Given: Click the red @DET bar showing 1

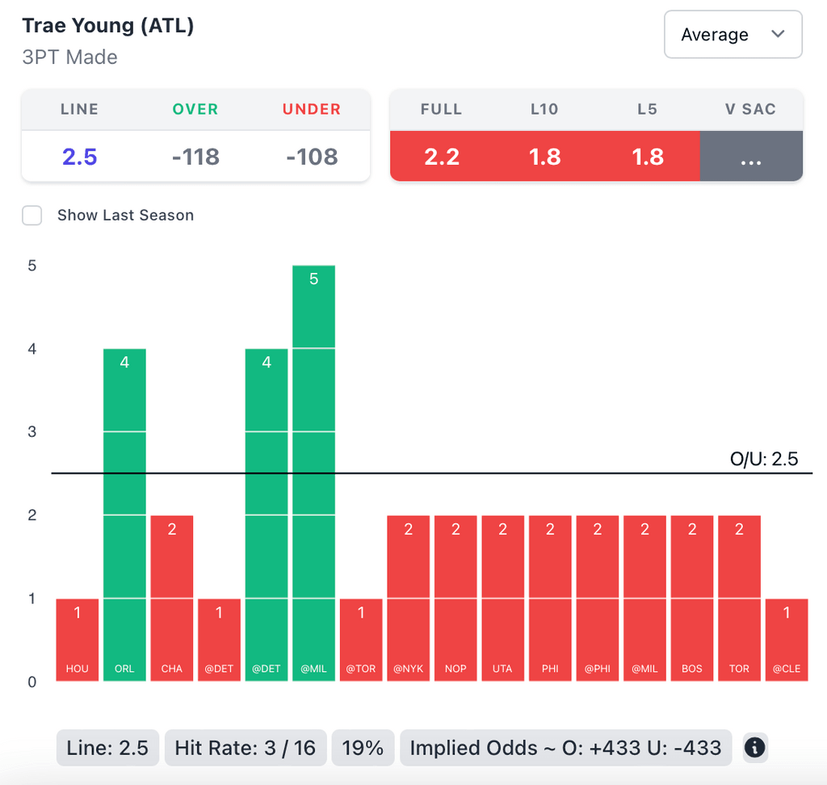Looking at the screenshot, I should coord(219,640).
